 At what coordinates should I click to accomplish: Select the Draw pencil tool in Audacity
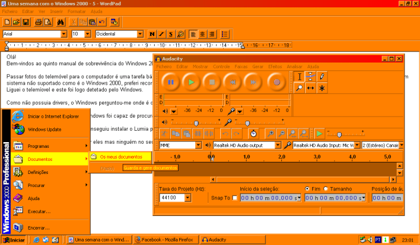[322, 77]
